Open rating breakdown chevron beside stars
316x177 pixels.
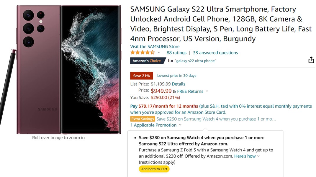click(x=159, y=53)
